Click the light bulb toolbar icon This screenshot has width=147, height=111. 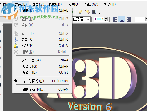(80, 12)
